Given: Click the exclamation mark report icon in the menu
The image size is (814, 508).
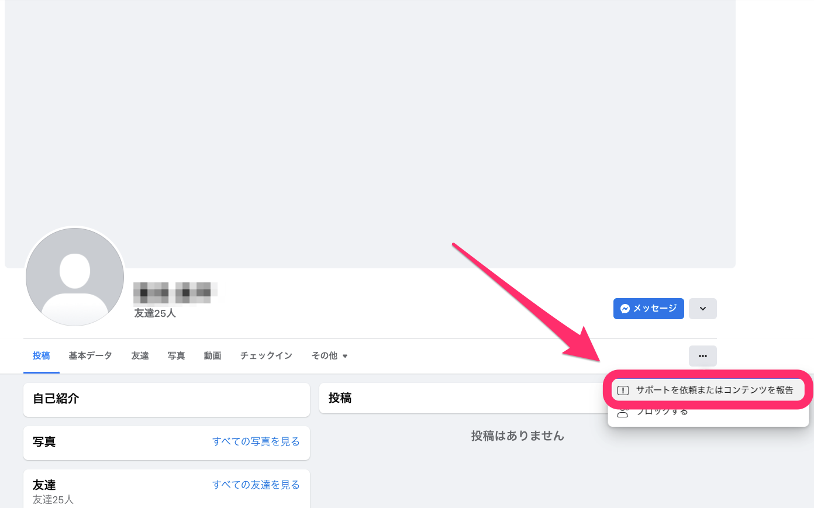Looking at the screenshot, I should (622, 389).
